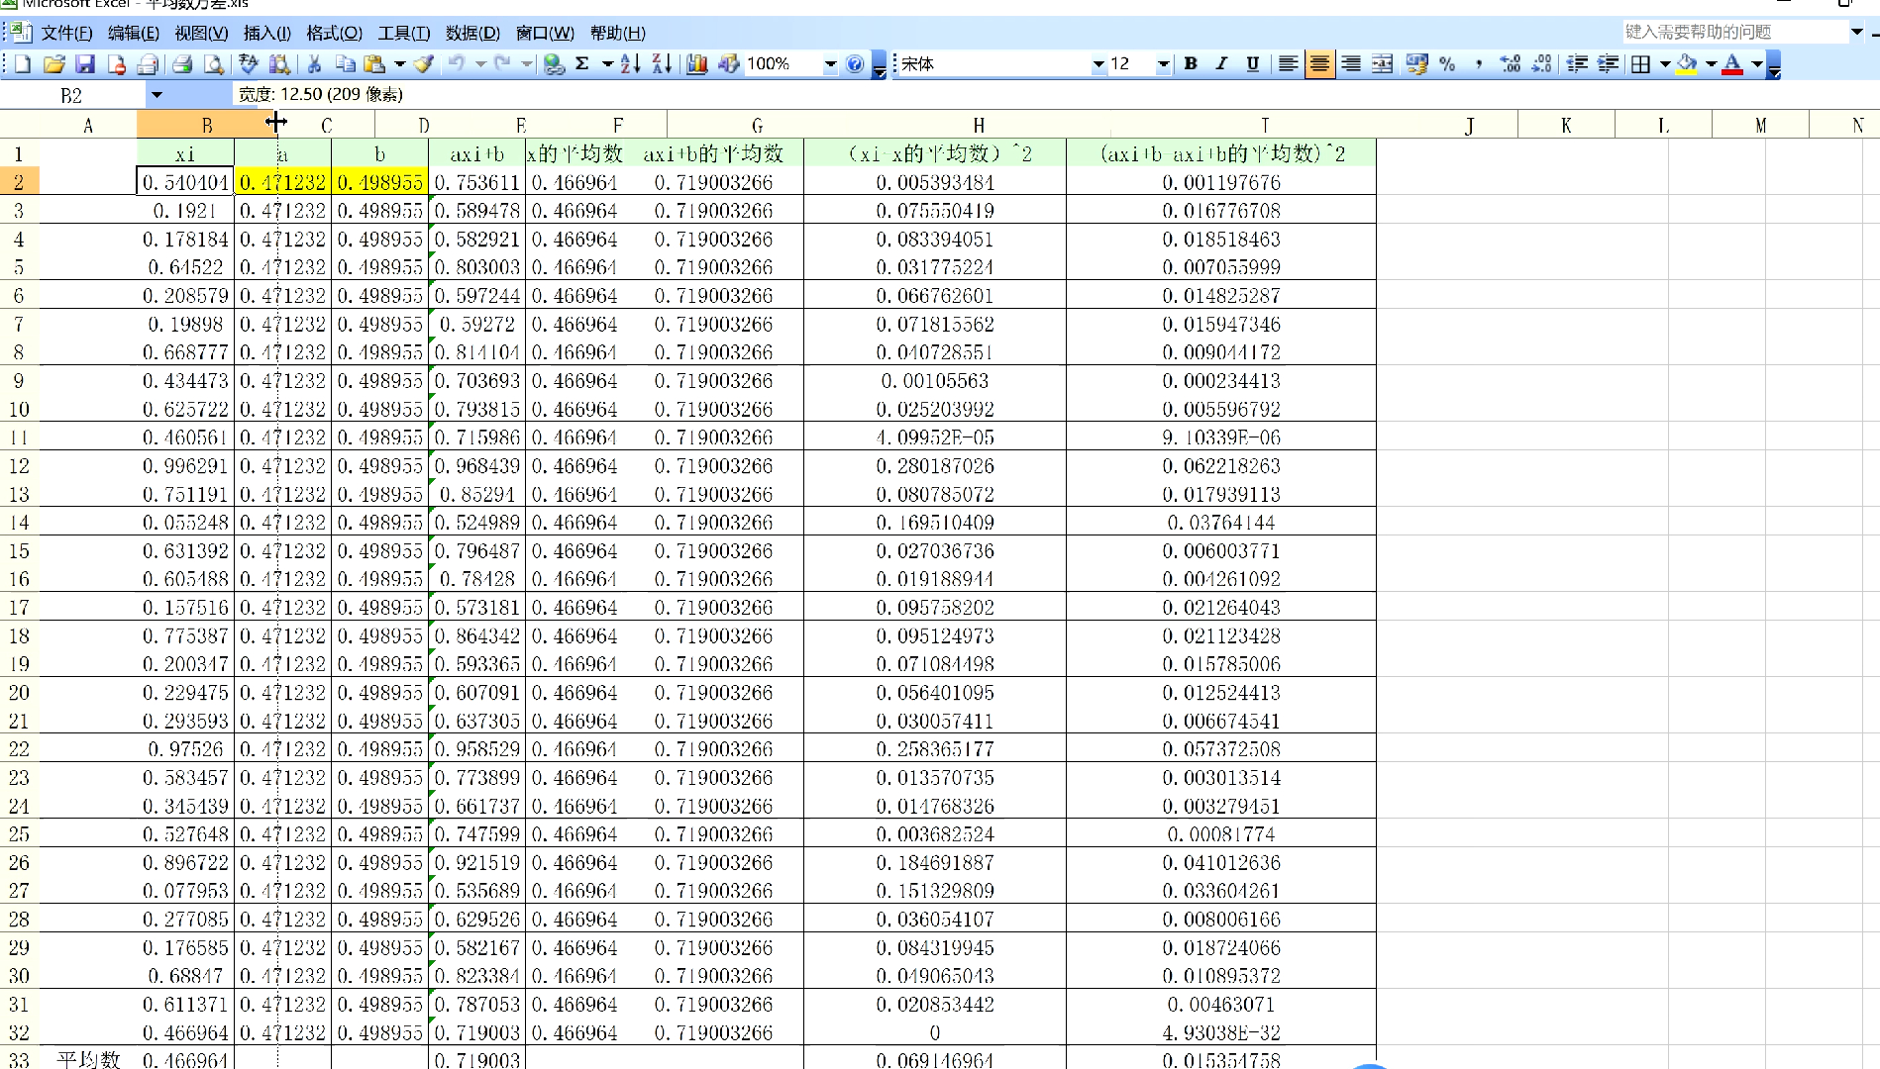1880x1069 pixels.
Task: Select row 11 header
Action: pos(19,437)
